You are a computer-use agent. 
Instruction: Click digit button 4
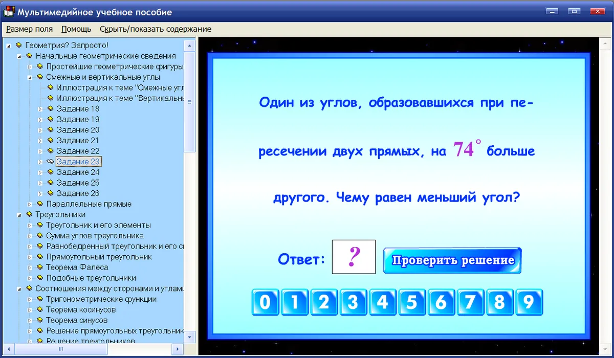(382, 303)
